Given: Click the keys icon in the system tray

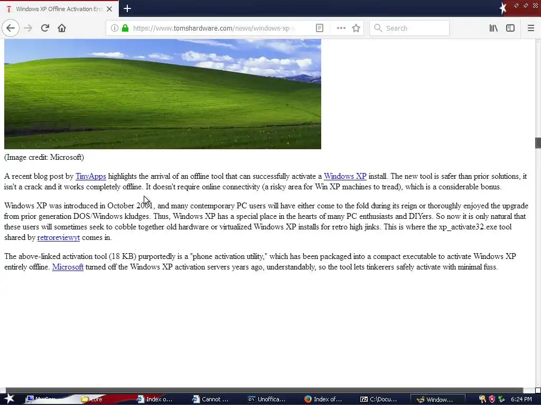Looking at the screenshot, I should [x=482, y=399].
